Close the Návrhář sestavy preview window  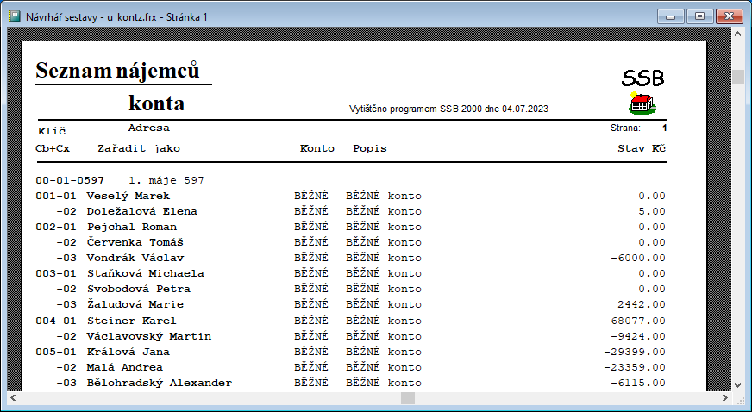(x=727, y=16)
